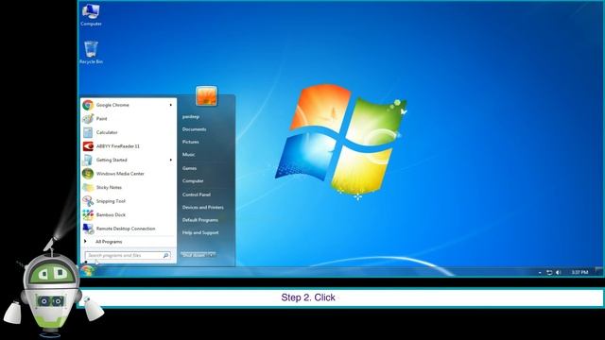Image resolution: width=605 pixels, height=340 pixels.
Task: Expand Google Chrome jump list arrow
Action: point(171,105)
